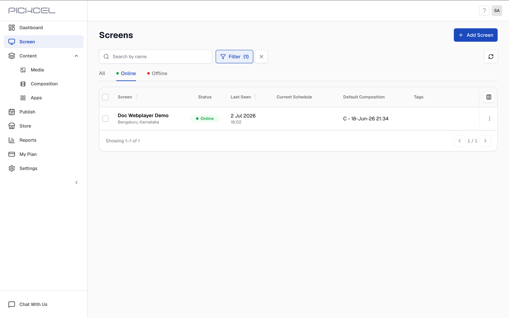Open the Doc Webplayer Demo screen

[143, 115]
